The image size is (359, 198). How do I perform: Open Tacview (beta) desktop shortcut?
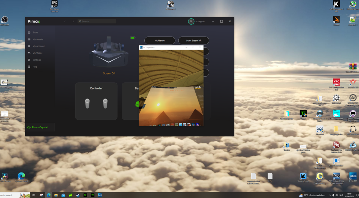pyautogui.click(x=303, y=178)
